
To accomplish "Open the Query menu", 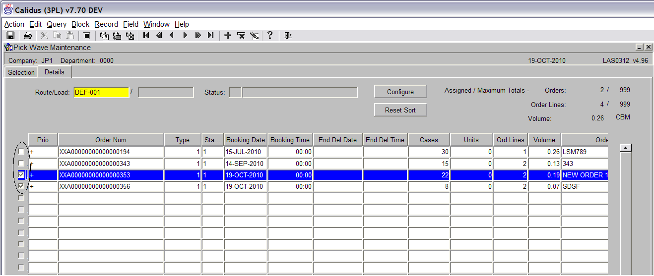I will coord(57,24).
